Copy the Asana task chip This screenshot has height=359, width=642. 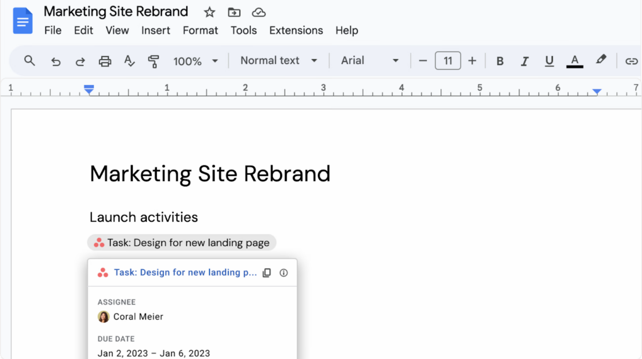point(266,272)
